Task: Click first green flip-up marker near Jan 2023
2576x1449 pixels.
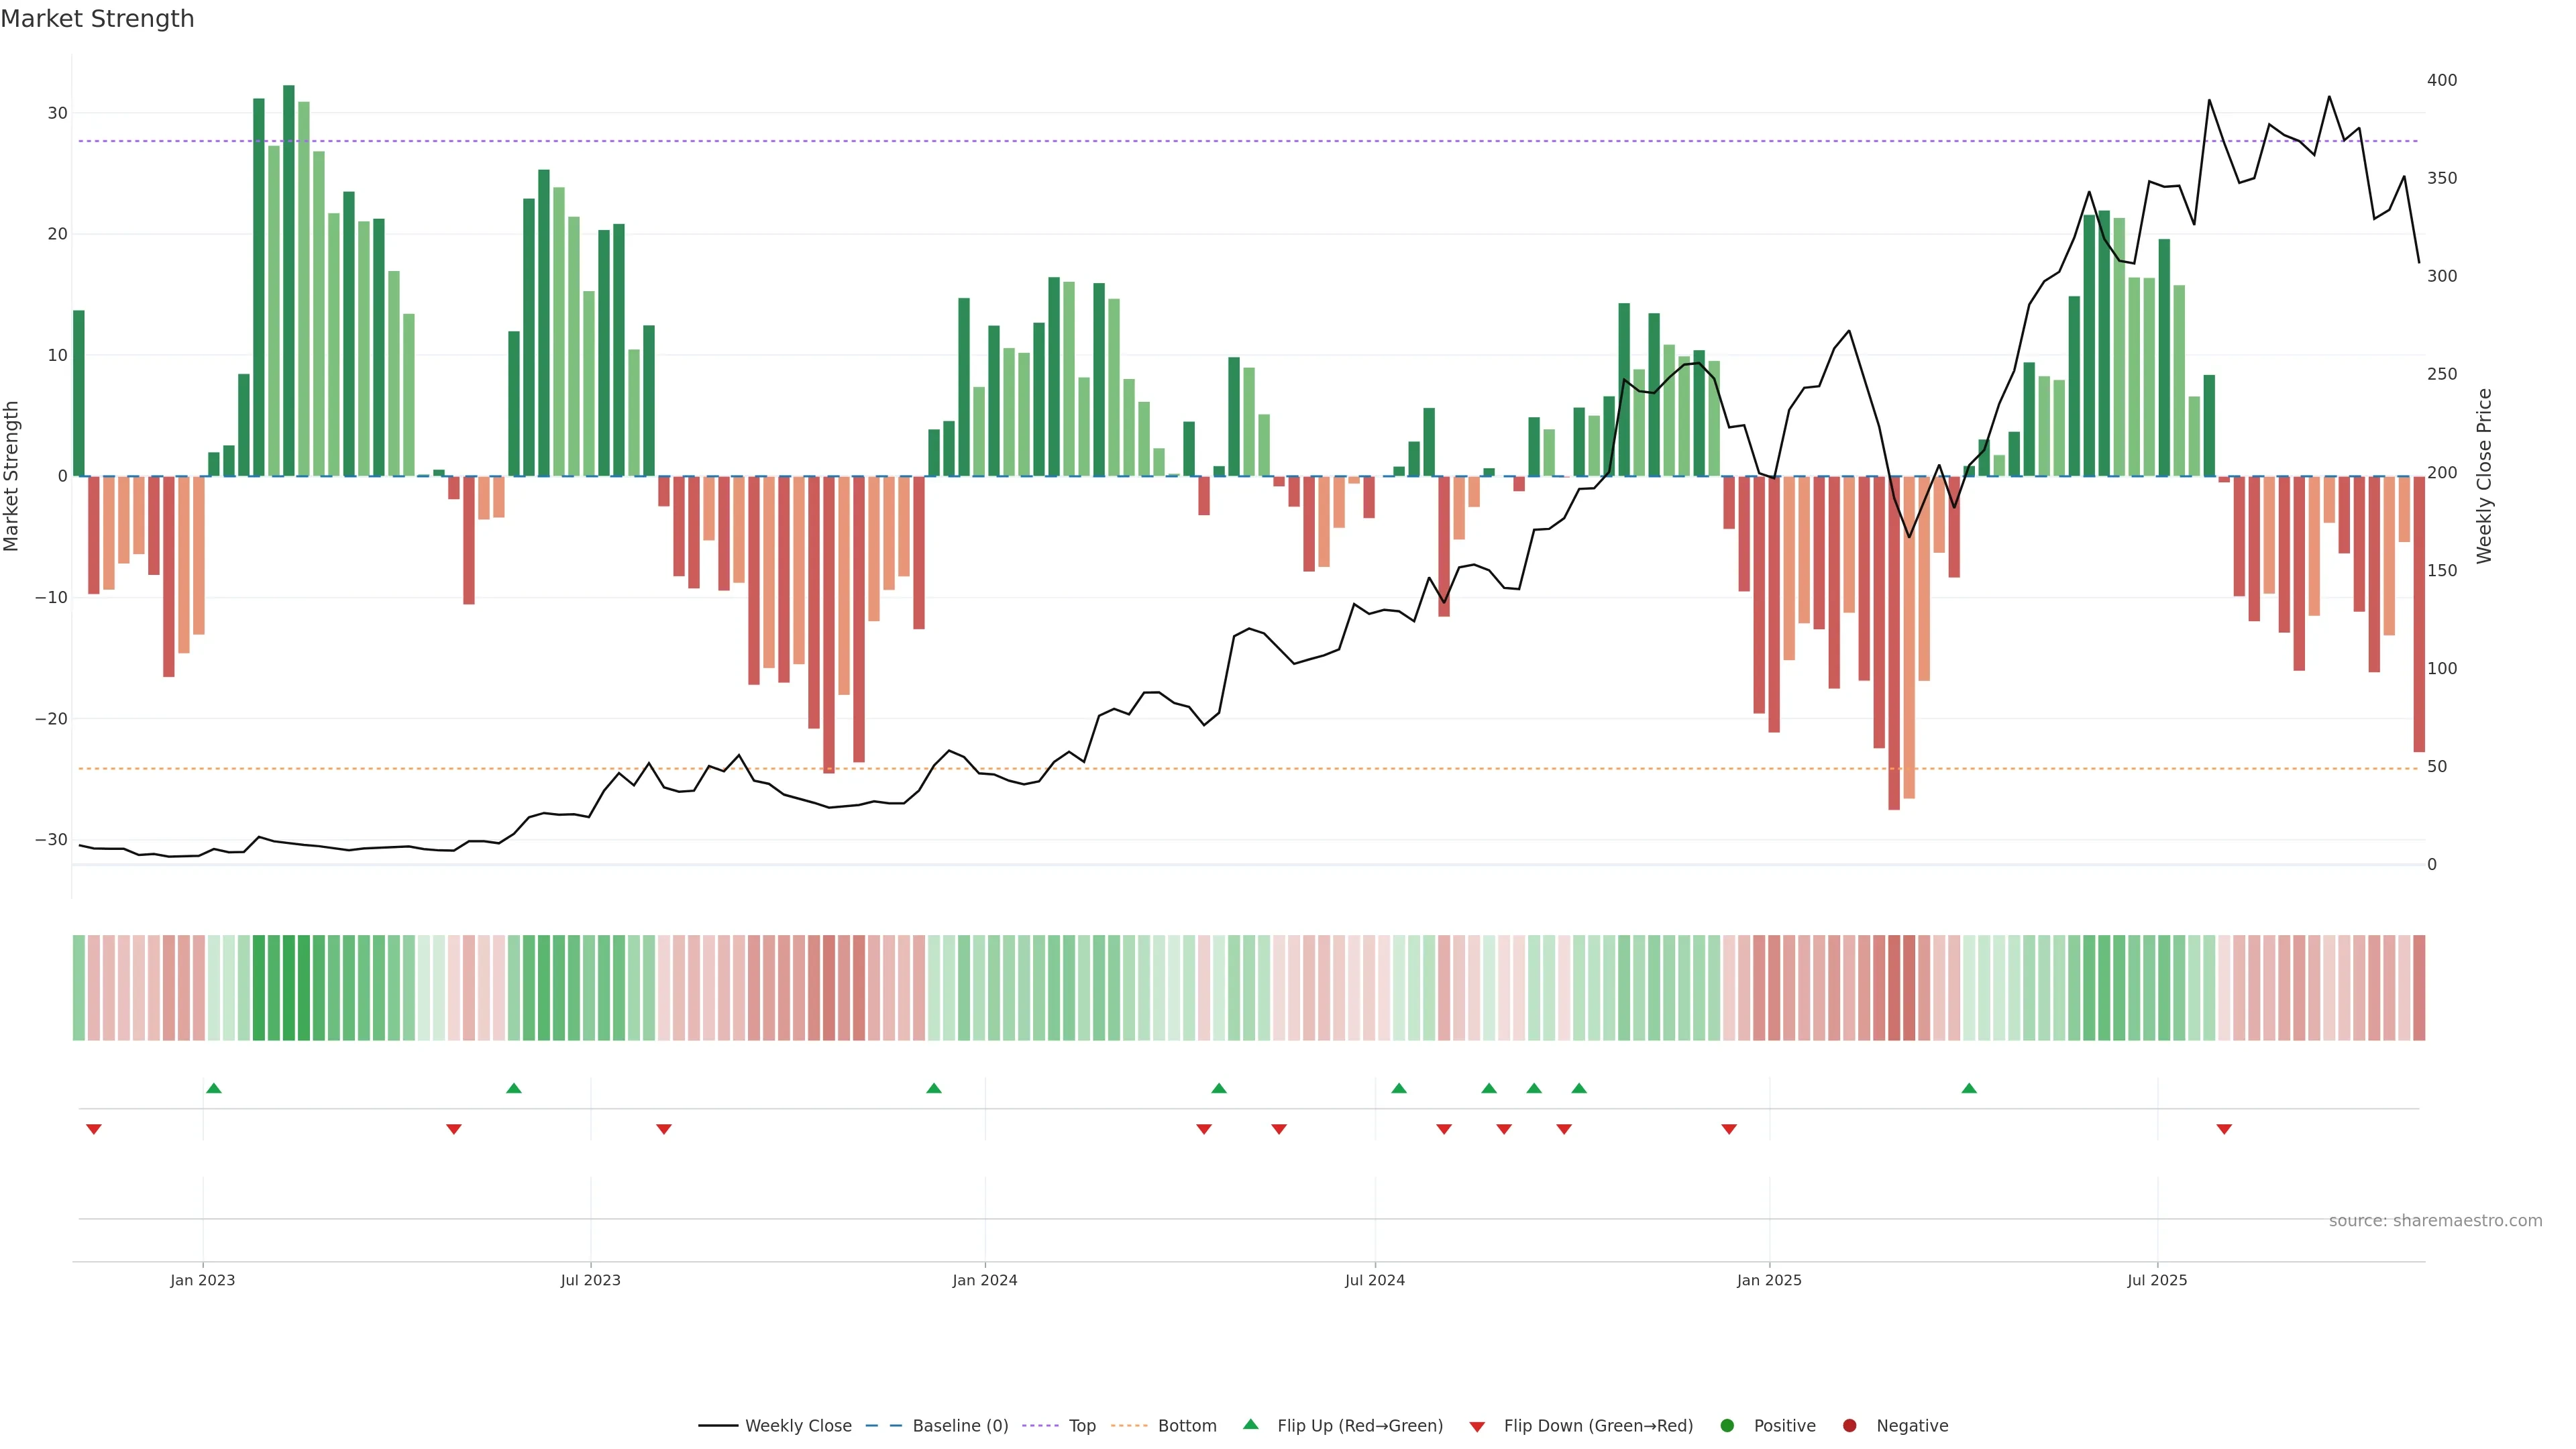Action: click(213, 1088)
